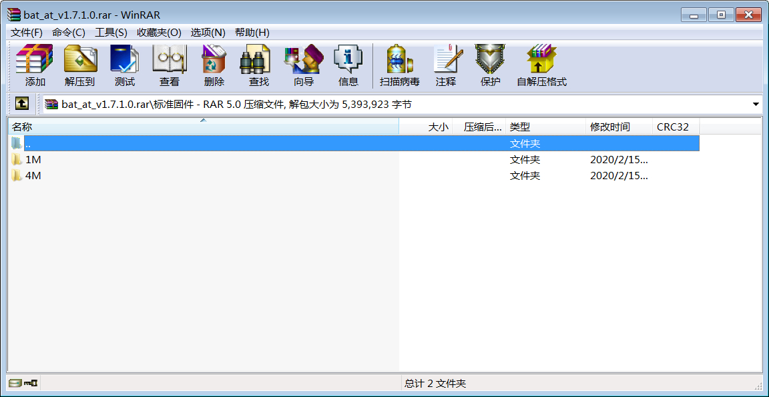
Task: Click the 总计 2 文件夹 status text
Action: 435,383
